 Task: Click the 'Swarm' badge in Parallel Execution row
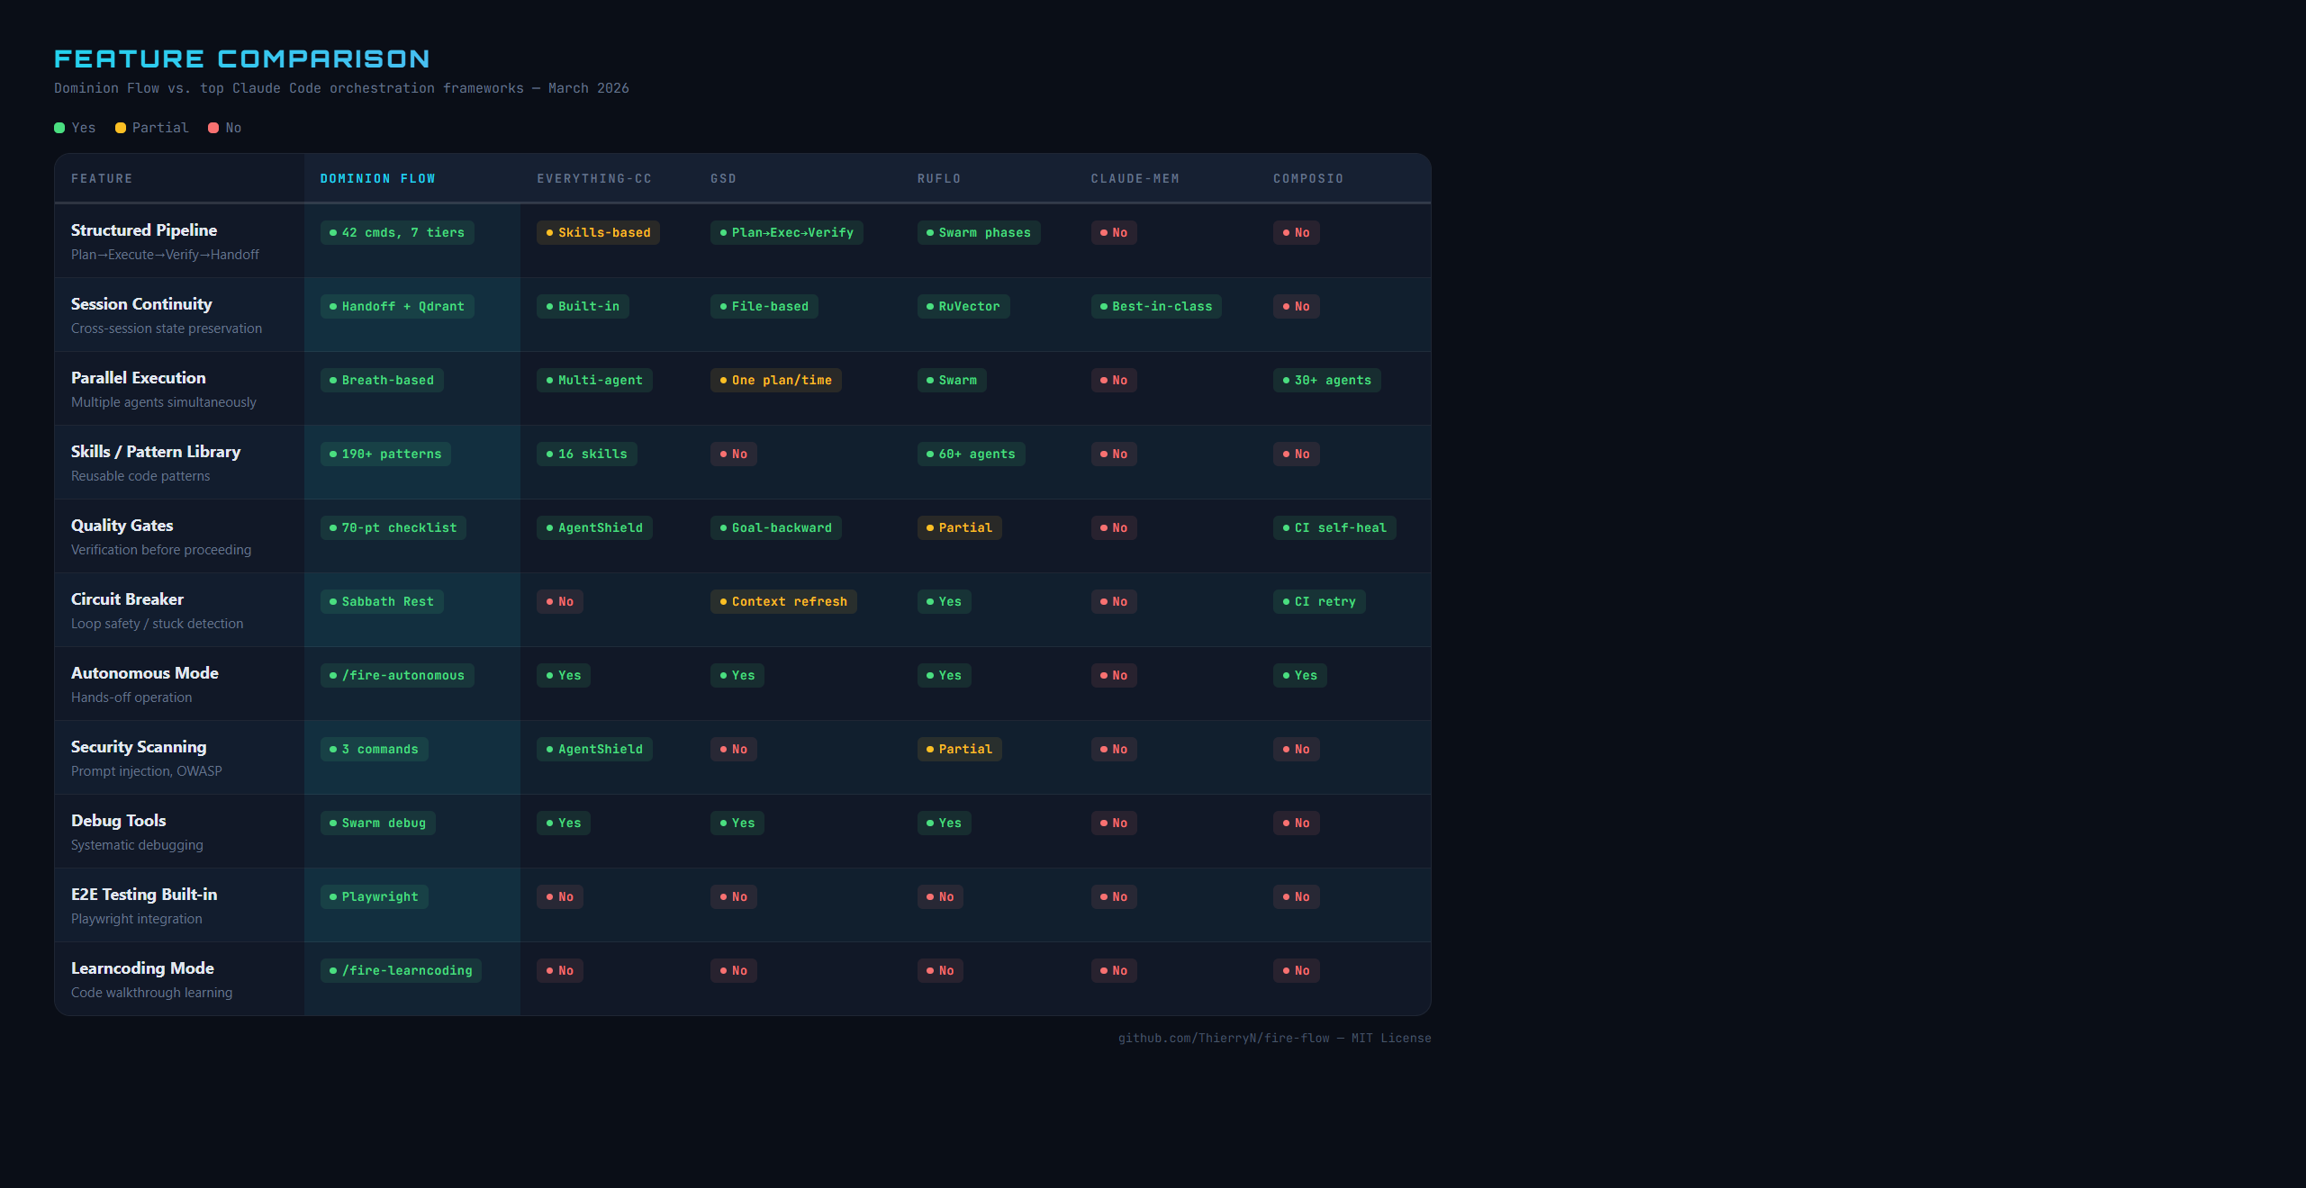pos(952,381)
